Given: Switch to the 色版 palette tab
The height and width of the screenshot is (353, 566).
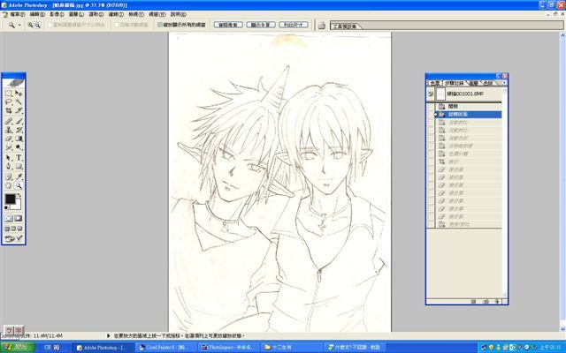Looking at the screenshot, I should tap(487, 83).
